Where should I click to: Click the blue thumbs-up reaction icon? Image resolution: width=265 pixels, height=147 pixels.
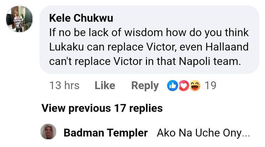point(172,85)
